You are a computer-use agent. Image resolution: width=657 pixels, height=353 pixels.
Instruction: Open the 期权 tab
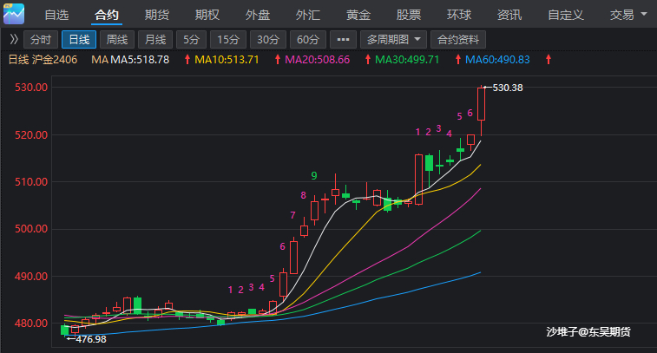point(207,15)
